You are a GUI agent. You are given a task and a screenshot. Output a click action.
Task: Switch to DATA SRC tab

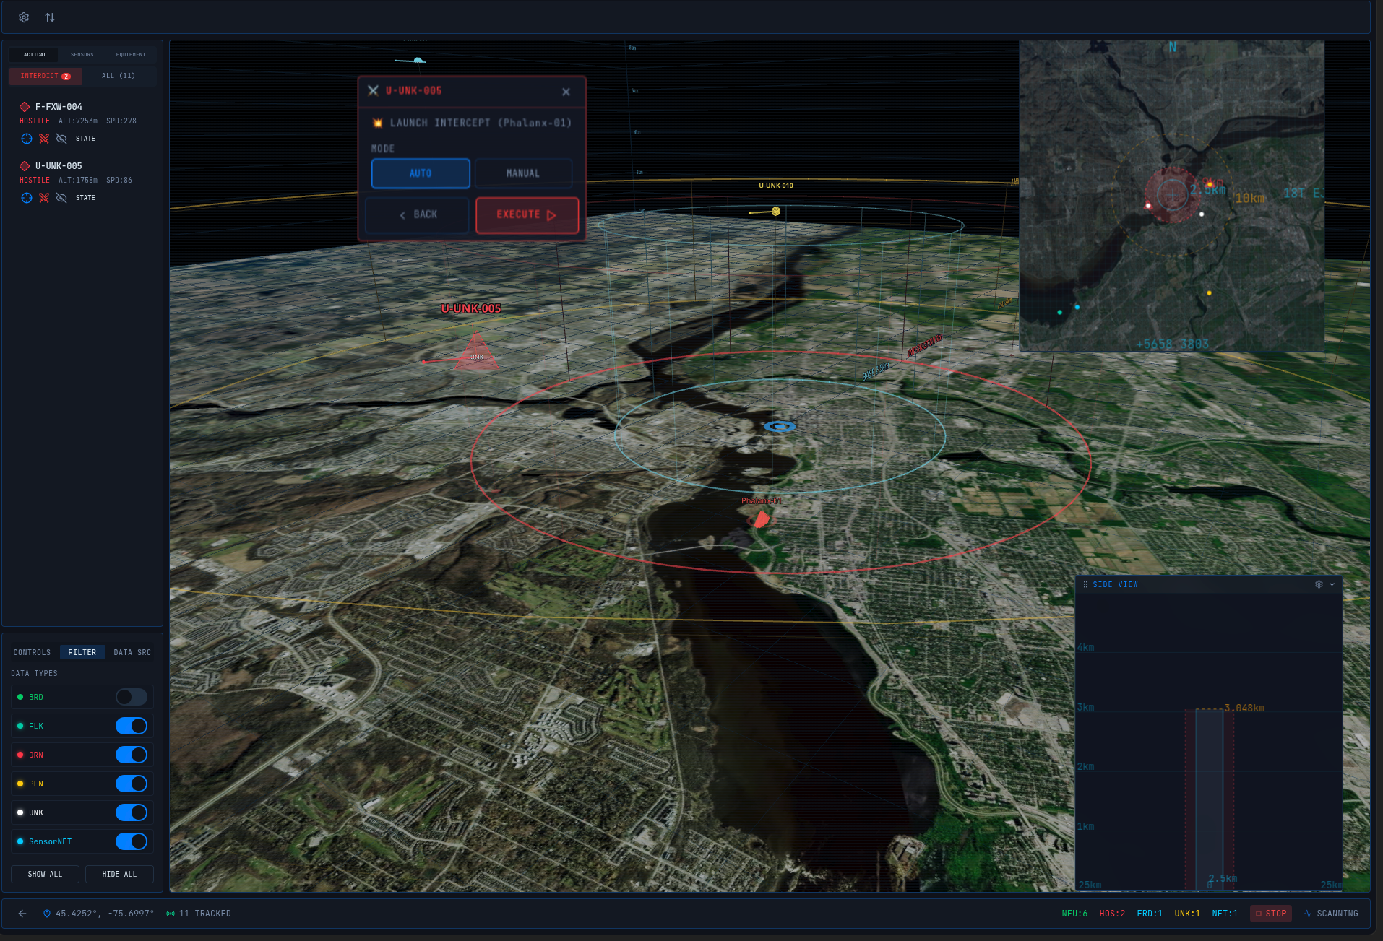(x=132, y=652)
